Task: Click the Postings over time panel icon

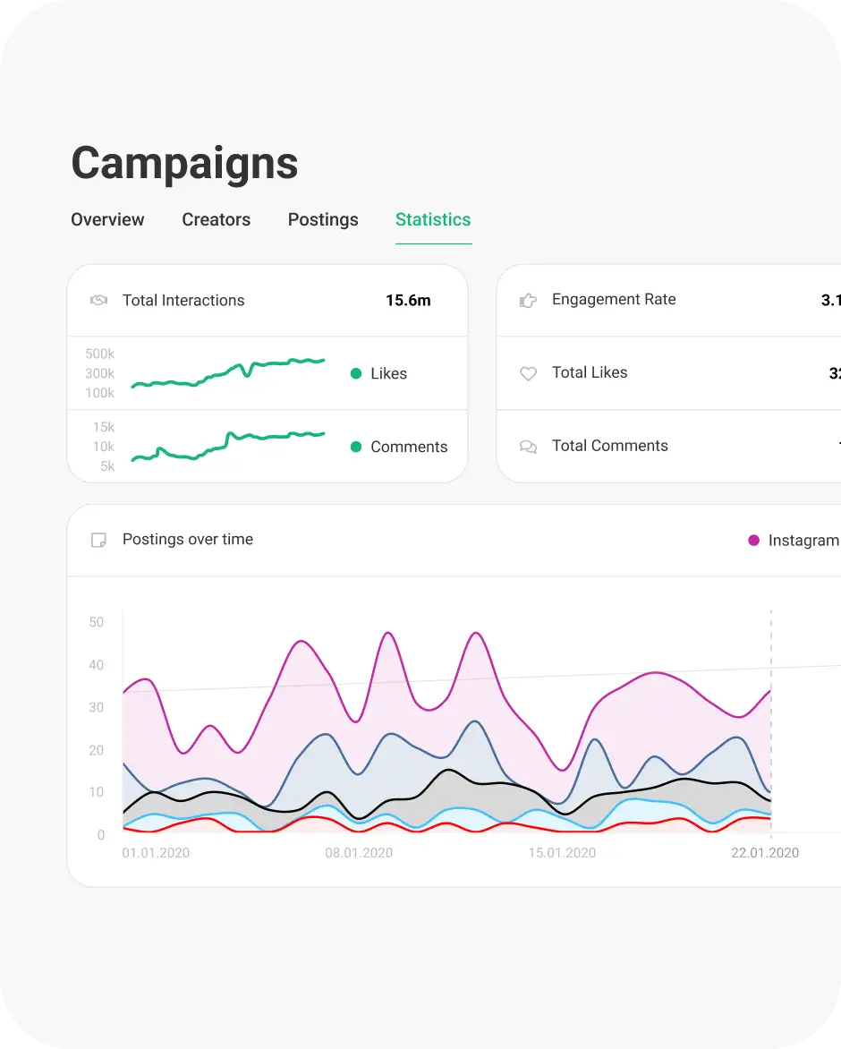Action: click(99, 540)
